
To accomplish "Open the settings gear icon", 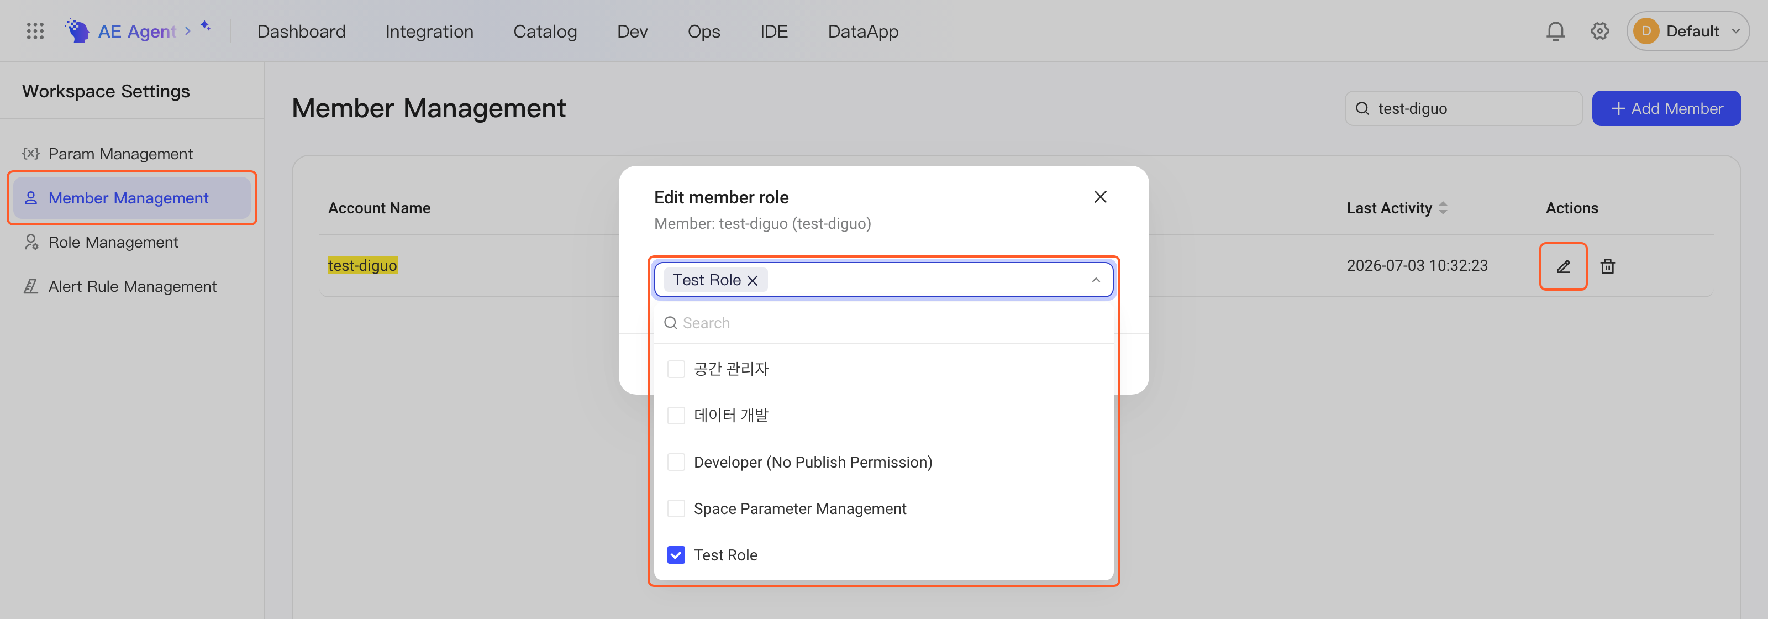I will tap(1600, 31).
